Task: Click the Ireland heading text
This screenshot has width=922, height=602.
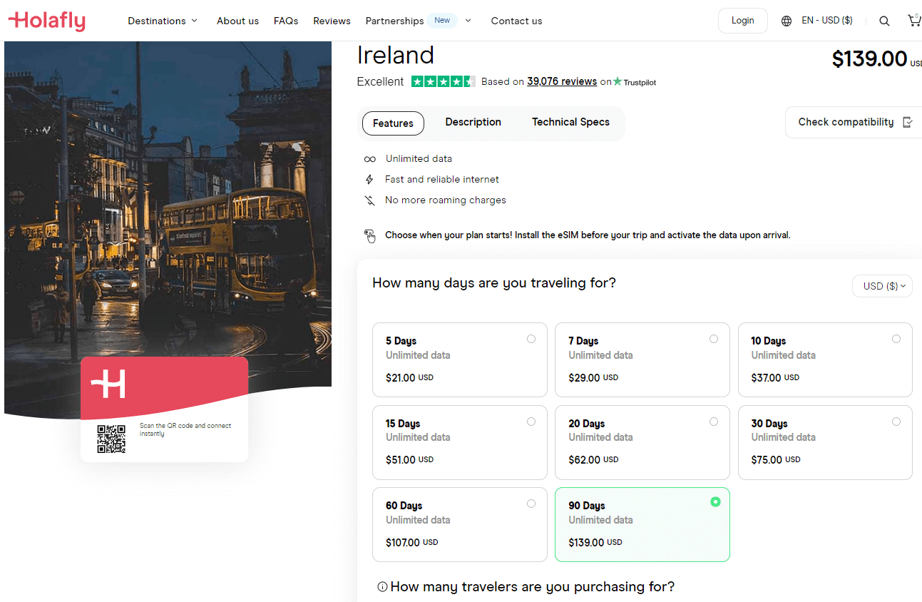Action: [396, 56]
